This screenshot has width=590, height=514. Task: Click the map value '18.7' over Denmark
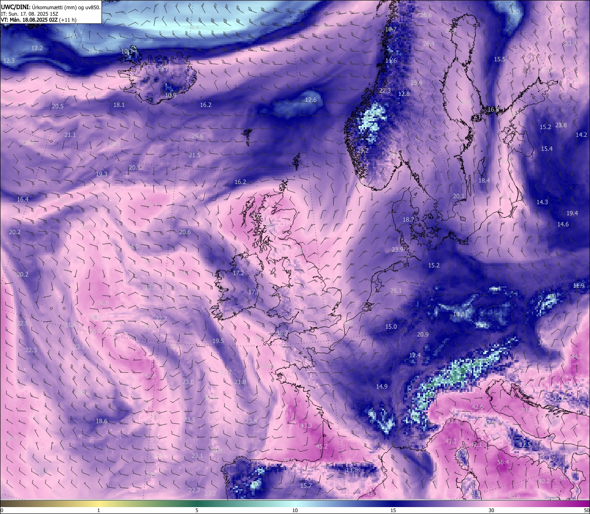point(408,220)
